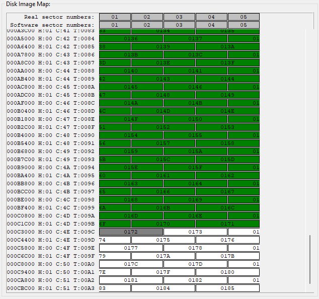Select green sector block 0171
319x299 pixels.
point(227,224)
